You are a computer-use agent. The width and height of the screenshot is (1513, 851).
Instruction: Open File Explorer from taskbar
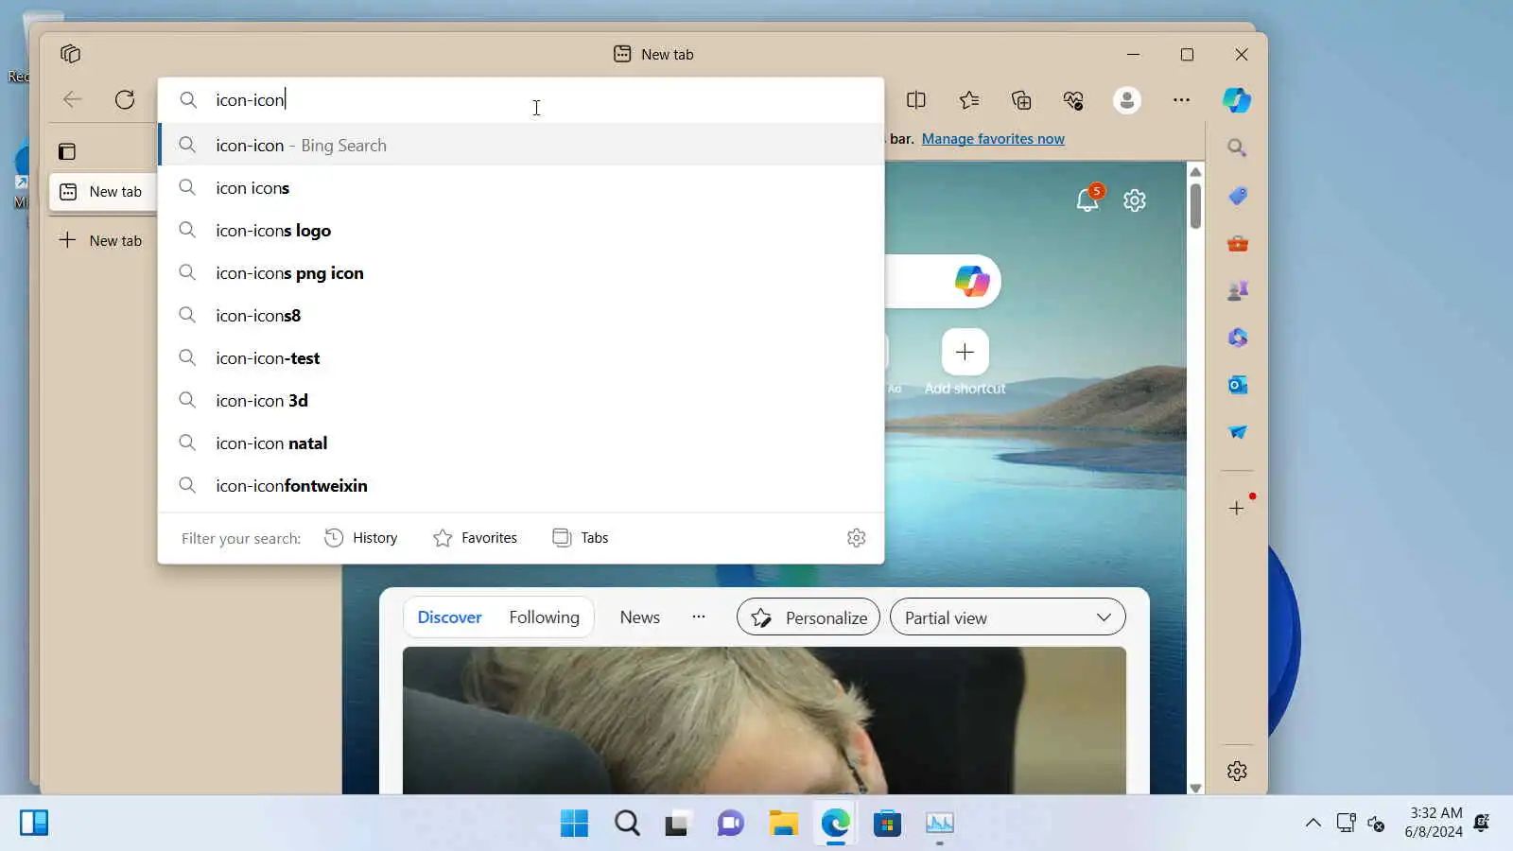pyautogui.click(x=783, y=824)
